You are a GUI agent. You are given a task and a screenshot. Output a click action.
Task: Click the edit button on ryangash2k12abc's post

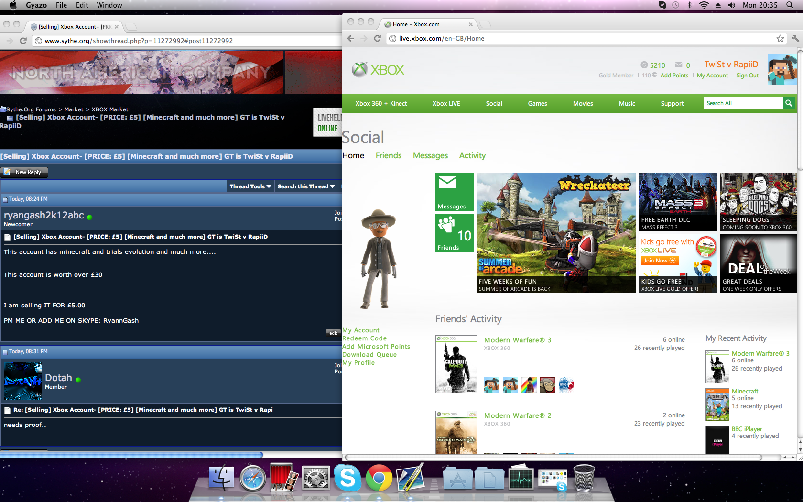333,333
